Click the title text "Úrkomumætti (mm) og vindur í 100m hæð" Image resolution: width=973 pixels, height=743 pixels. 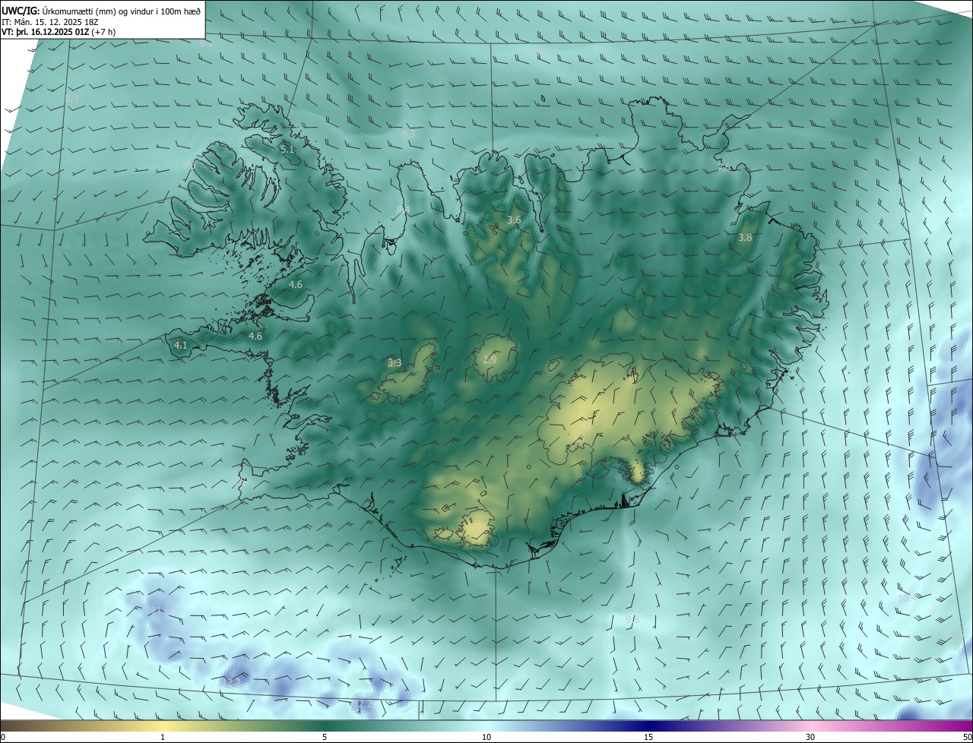click(121, 11)
